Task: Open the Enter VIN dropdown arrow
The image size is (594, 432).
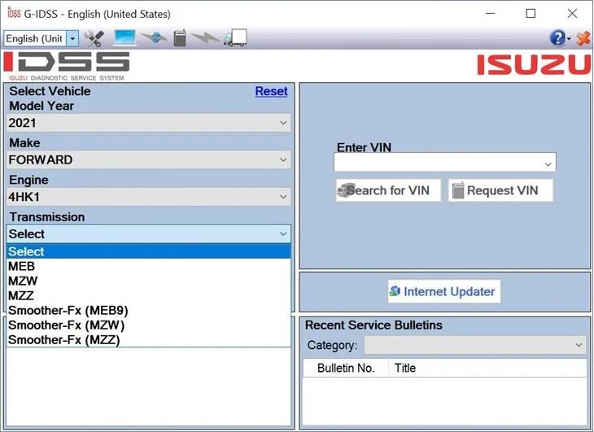Action: pos(548,164)
